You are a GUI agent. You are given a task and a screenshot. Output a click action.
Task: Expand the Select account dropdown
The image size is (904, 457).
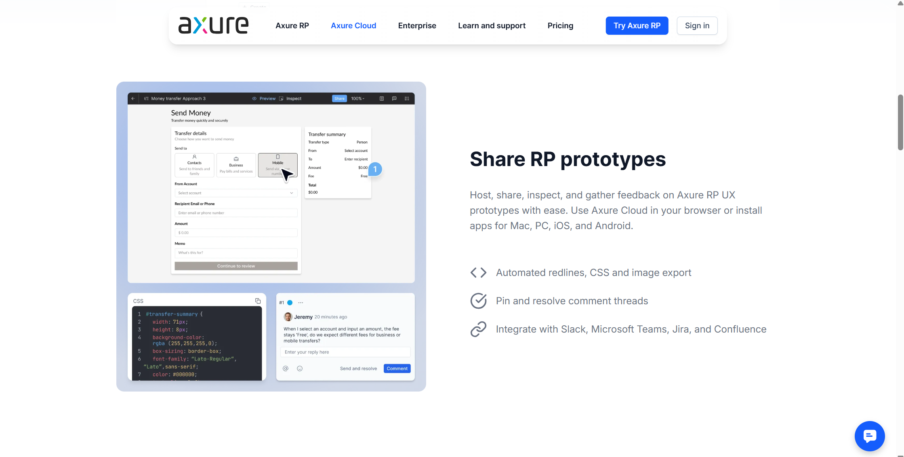coord(236,193)
